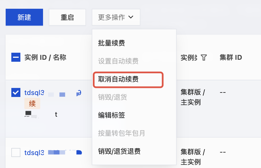Uncheck the first tdsql instance checkbox

[x=16, y=92]
